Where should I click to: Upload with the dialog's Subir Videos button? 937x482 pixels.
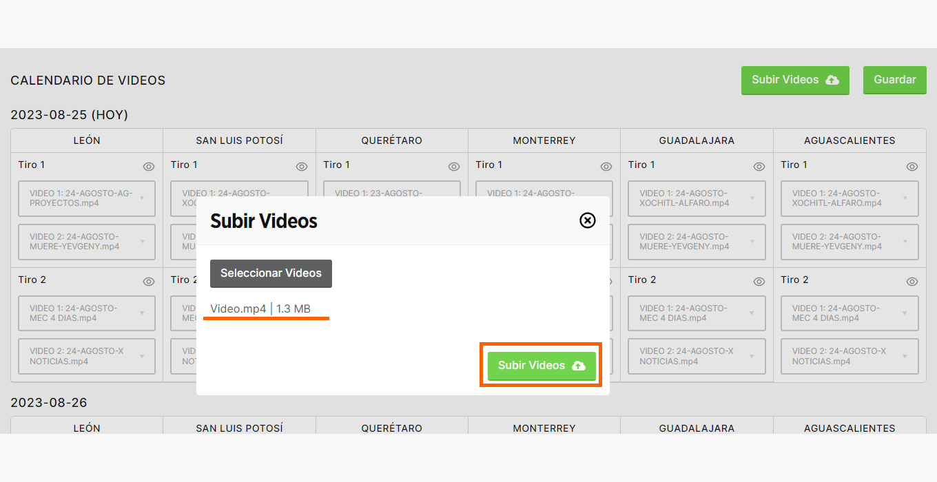point(542,366)
